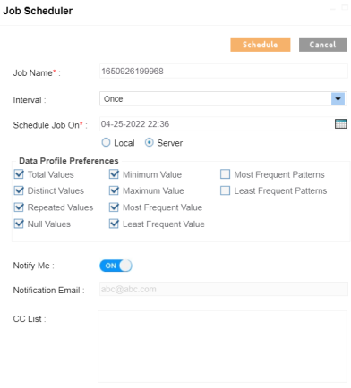Open the calendar date picker icon
The width and height of the screenshot is (351, 388).
click(340, 123)
